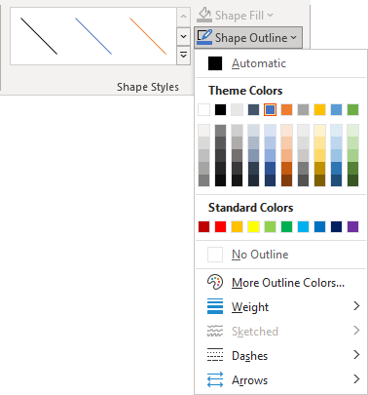368x395 pixels.
Task: Pick darkest green shade in theme colors
Action: pyautogui.click(x=352, y=180)
